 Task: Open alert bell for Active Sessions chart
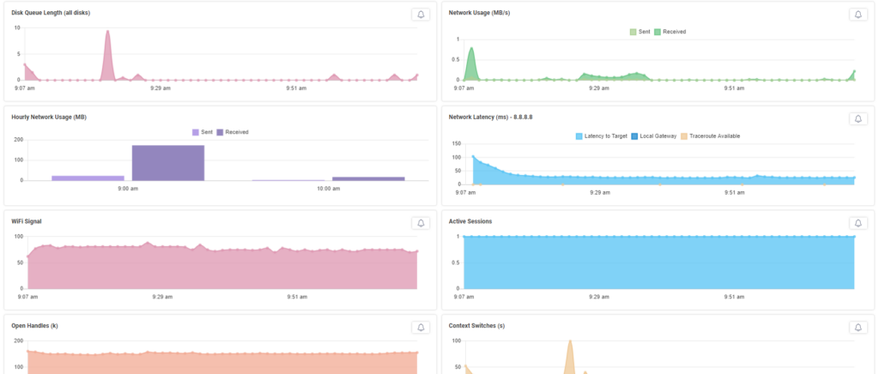click(x=858, y=223)
